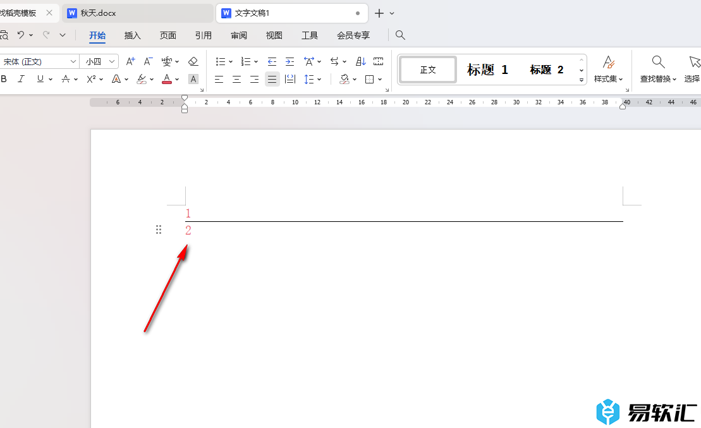Switch to the 审阅 ribbon tab
This screenshot has height=428, width=701.
[x=239, y=35]
